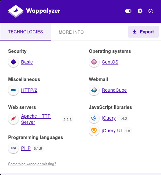Select the TECHNOLOGIES tab

click(26, 32)
